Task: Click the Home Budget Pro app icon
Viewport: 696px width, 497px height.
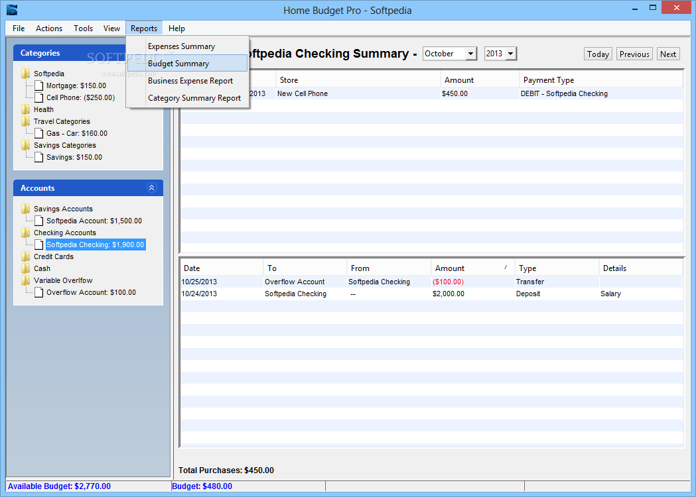Action: click(12, 10)
